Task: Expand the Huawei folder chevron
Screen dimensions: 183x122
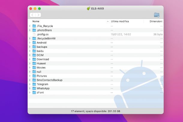Action: tap(30, 63)
